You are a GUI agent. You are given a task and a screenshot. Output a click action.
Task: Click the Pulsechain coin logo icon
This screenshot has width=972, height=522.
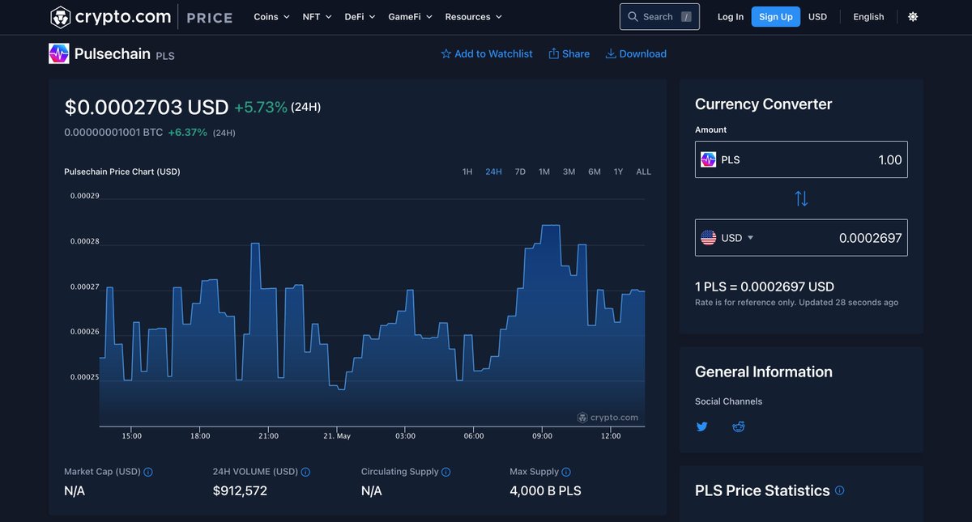pos(59,53)
